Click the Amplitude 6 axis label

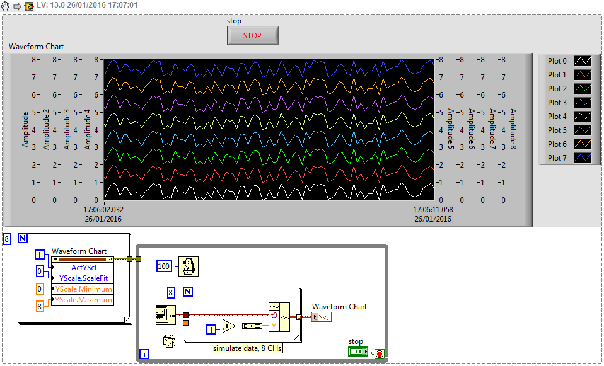pos(471,129)
